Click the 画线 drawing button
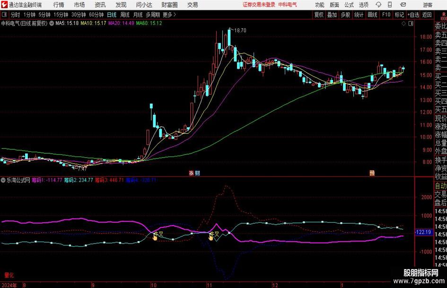Viewport: 447px width, 288px height. [x=372, y=15]
